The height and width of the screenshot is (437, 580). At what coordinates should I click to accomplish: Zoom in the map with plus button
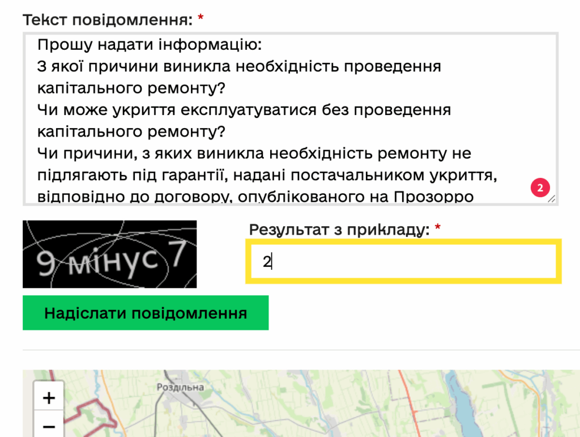coord(49,398)
